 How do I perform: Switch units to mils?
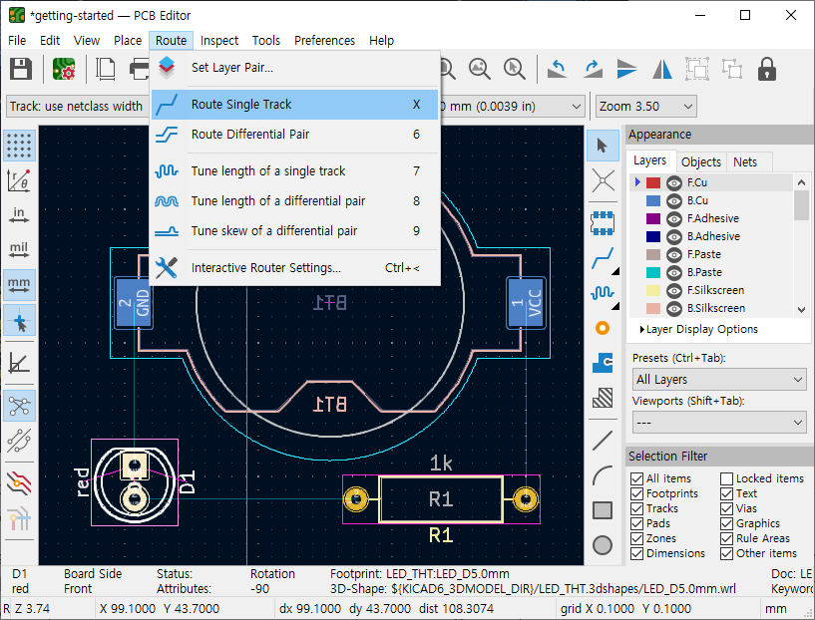pyautogui.click(x=19, y=250)
